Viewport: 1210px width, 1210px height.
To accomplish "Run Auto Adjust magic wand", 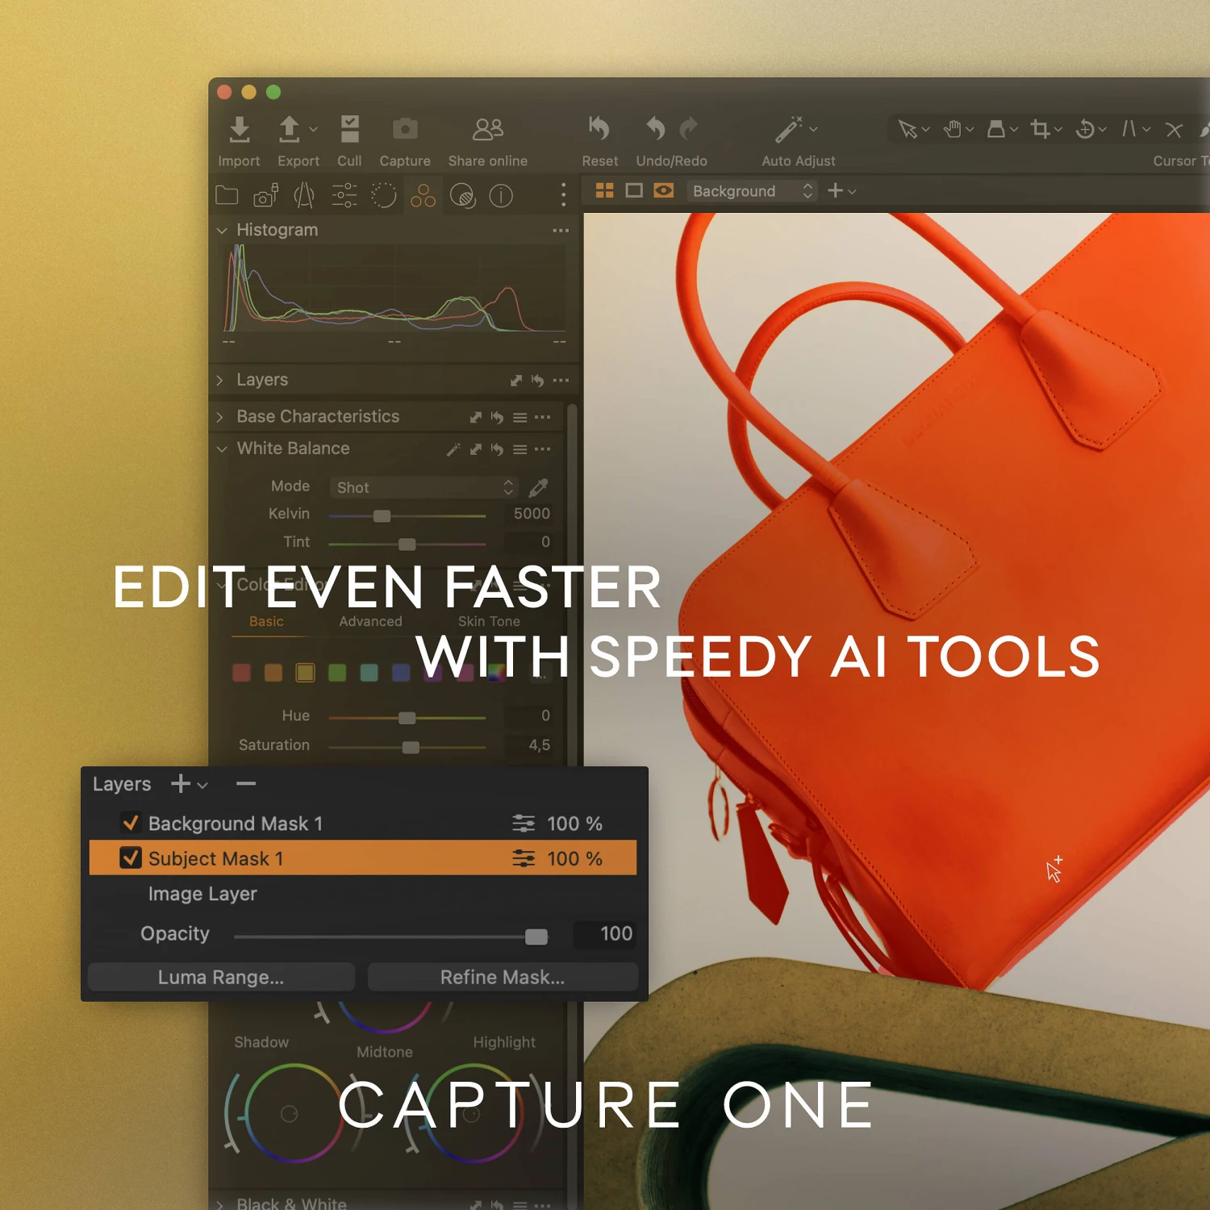I will coord(789,129).
